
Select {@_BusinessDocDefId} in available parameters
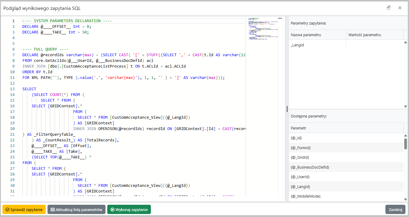[x=346, y=167]
